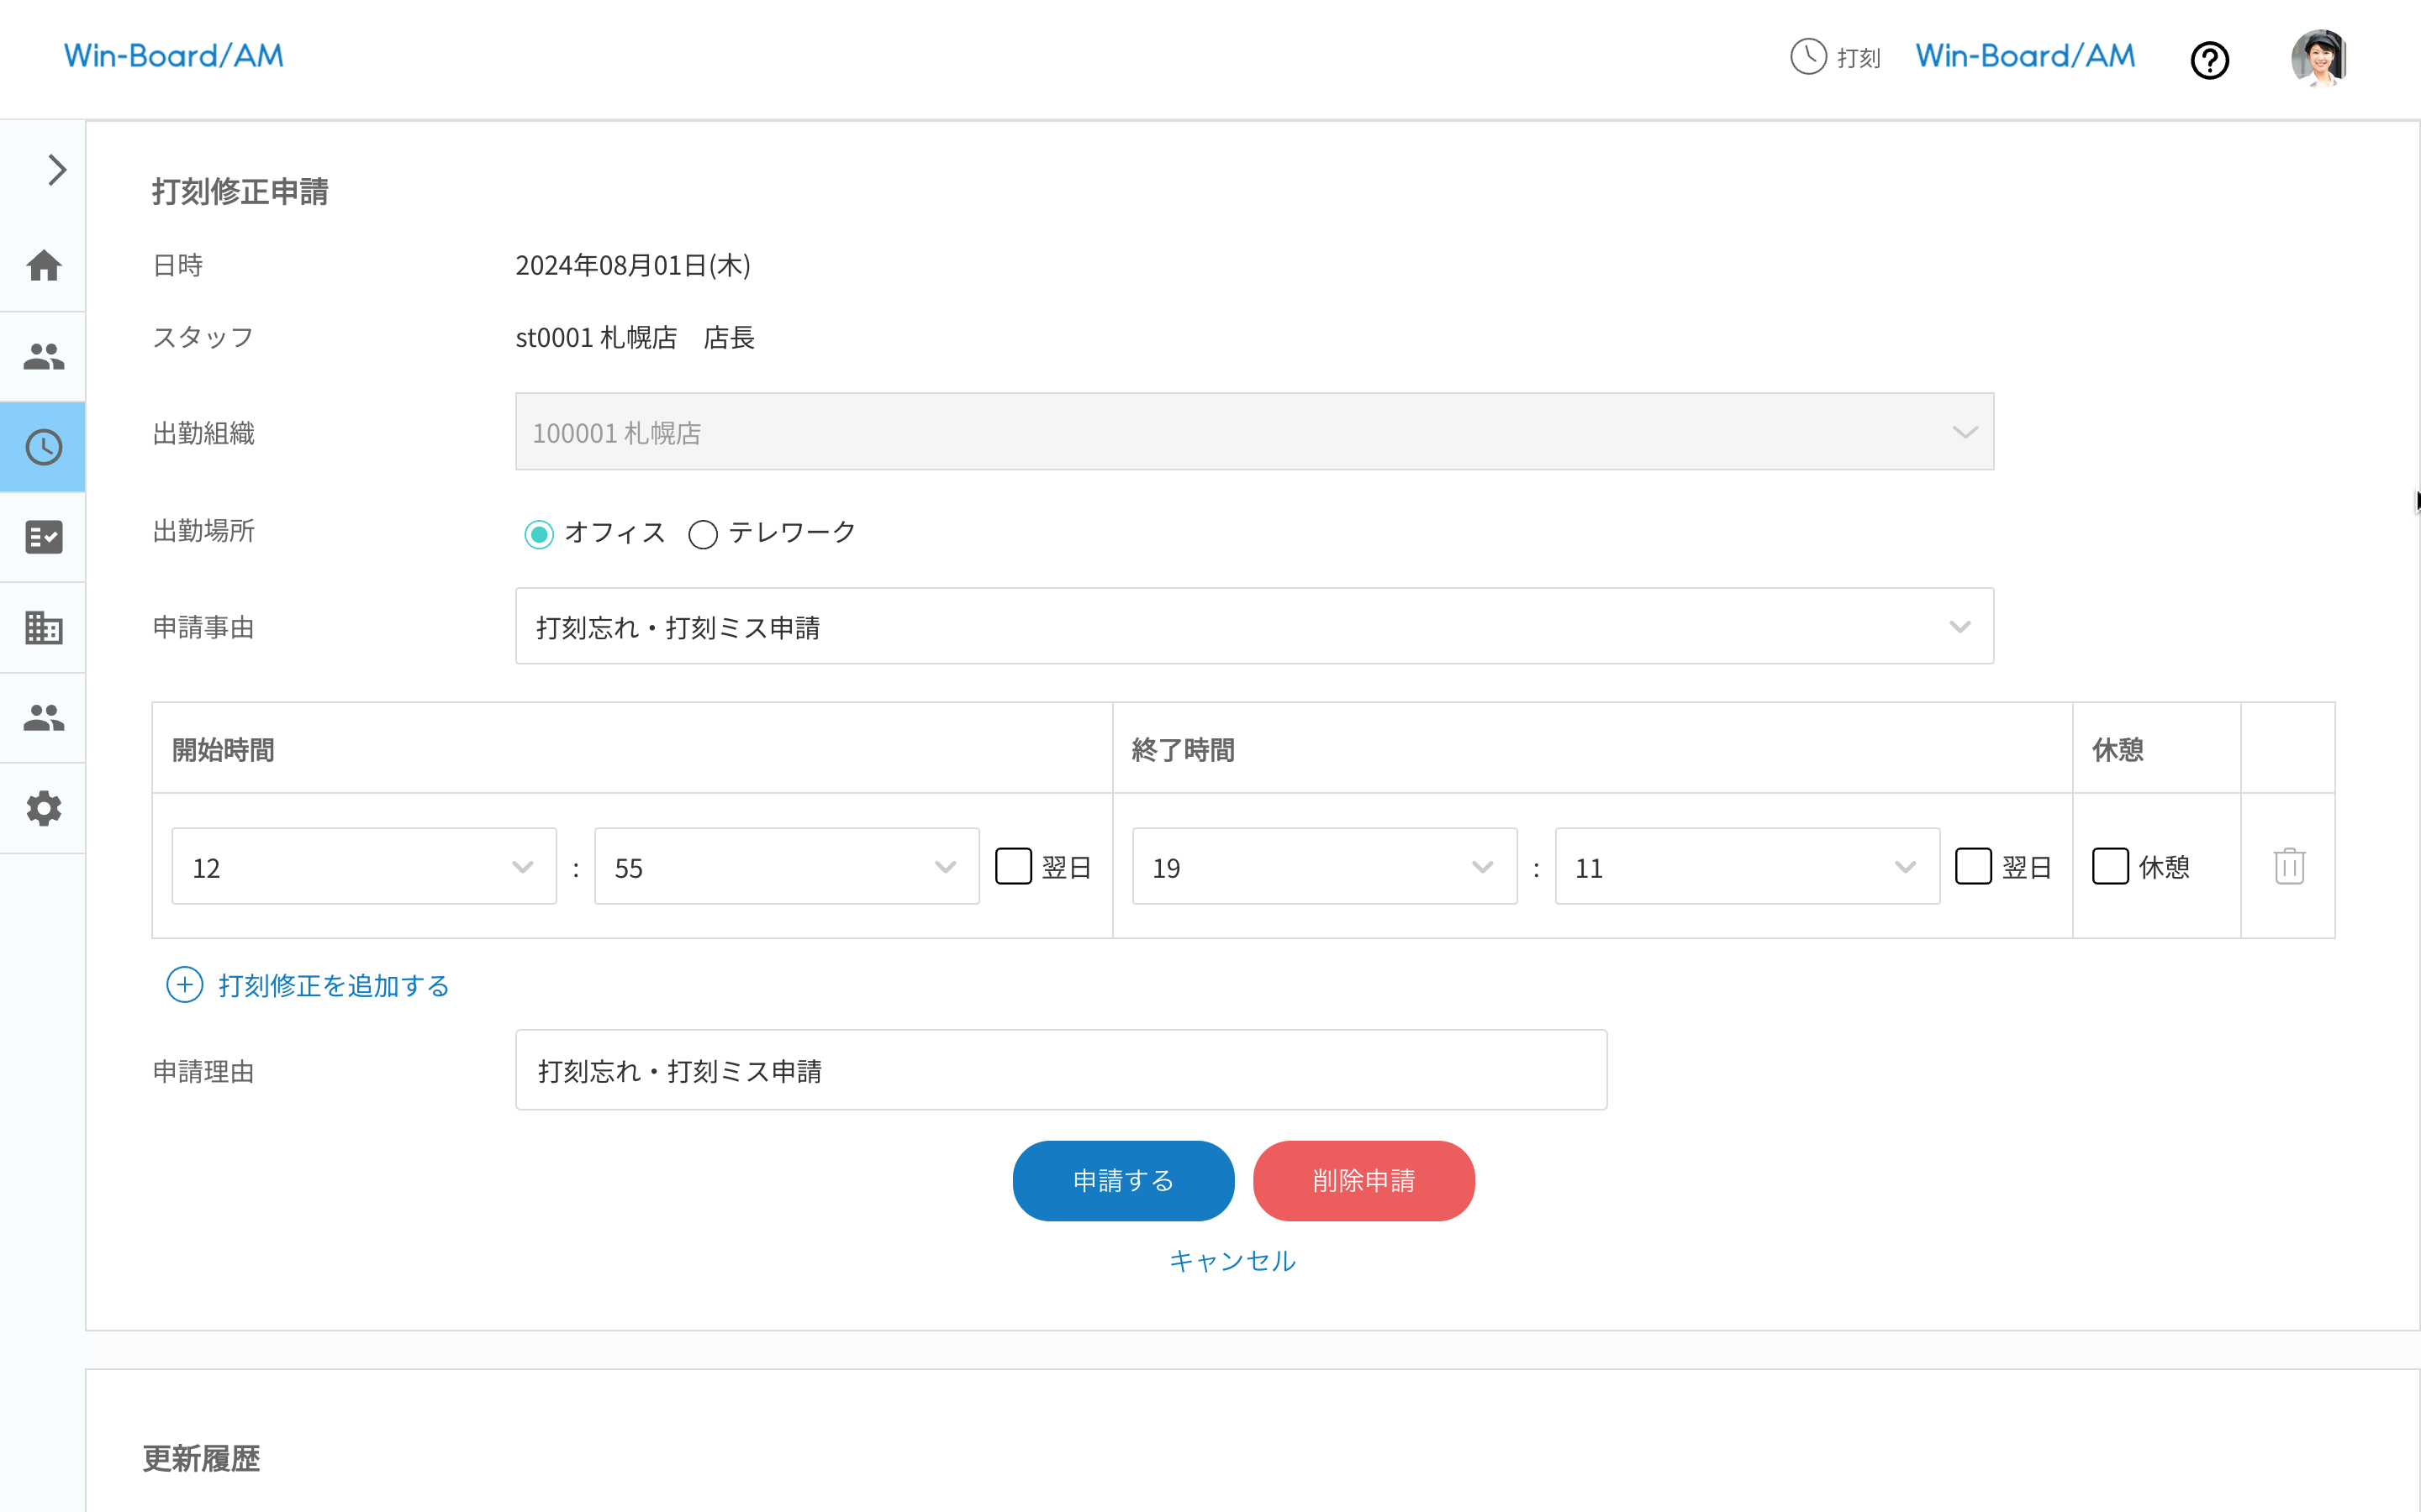2421x1512 pixels.
Task: Select the home icon in the sidebar
Action: (44, 265)
